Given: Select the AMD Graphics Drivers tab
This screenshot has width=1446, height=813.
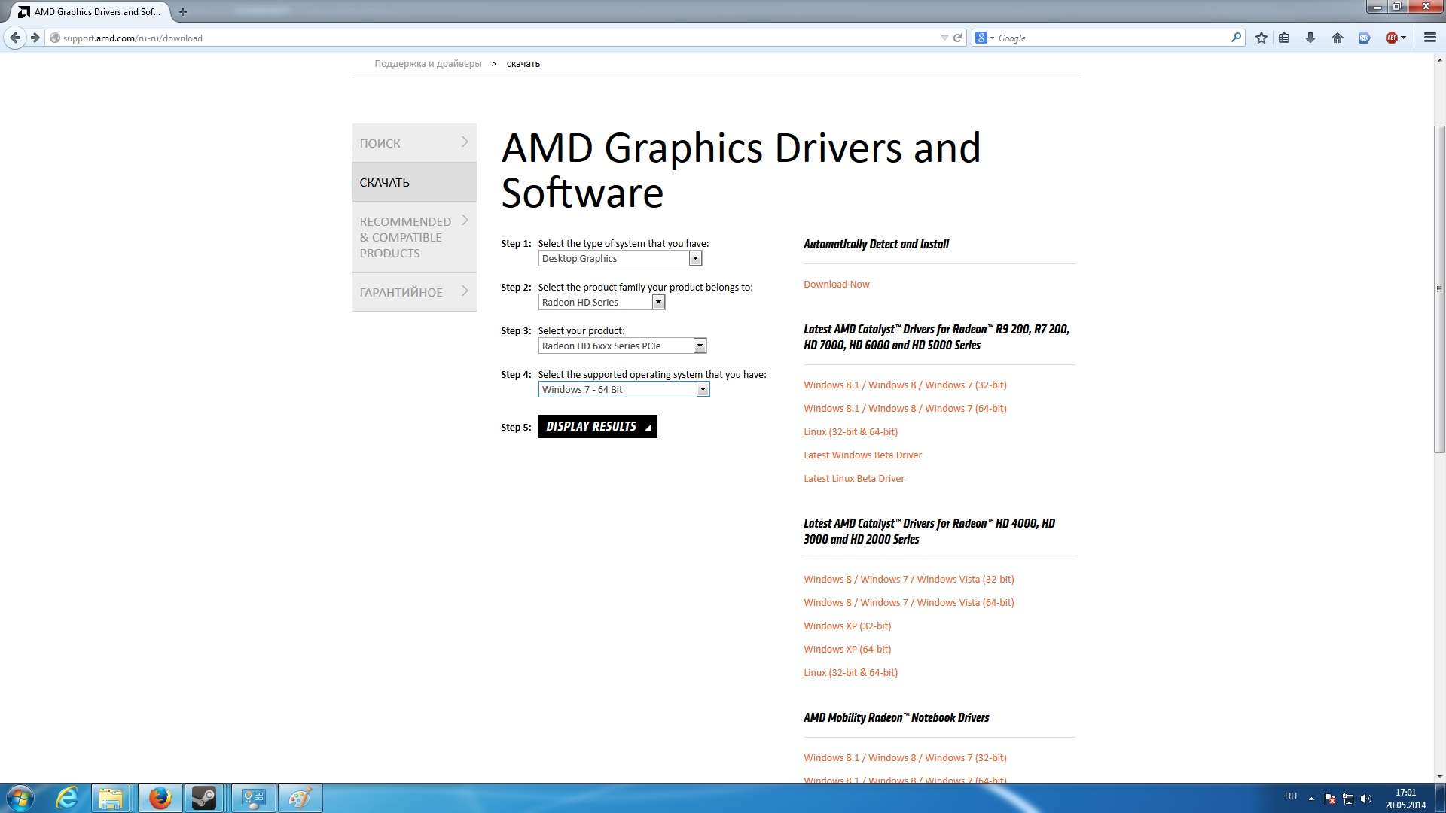Looking at the screenshot, I should (90, 12).
